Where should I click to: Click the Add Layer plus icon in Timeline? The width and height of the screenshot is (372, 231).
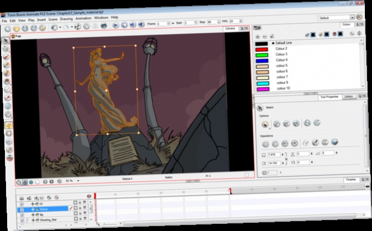(36, 198)
